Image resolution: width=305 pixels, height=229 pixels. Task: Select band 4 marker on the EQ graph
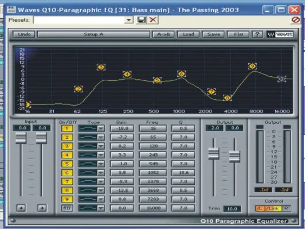127,74
